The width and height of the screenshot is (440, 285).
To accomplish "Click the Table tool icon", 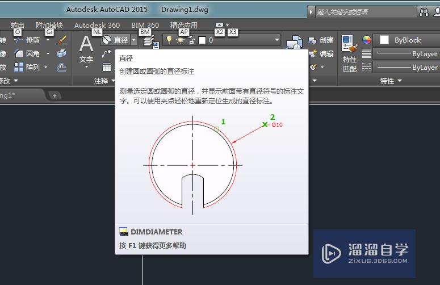I will click(x=106, y=67).
